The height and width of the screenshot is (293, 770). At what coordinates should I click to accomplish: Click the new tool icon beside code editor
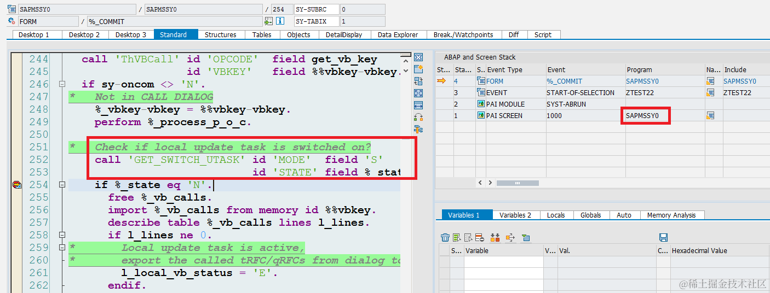(418, 69)
